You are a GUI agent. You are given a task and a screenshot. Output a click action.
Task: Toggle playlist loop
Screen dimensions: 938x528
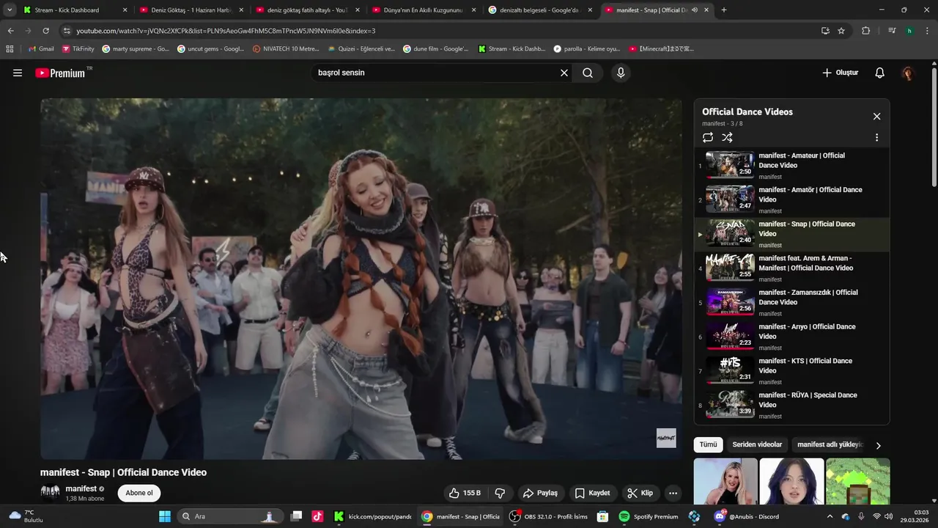tap(708, 137)
